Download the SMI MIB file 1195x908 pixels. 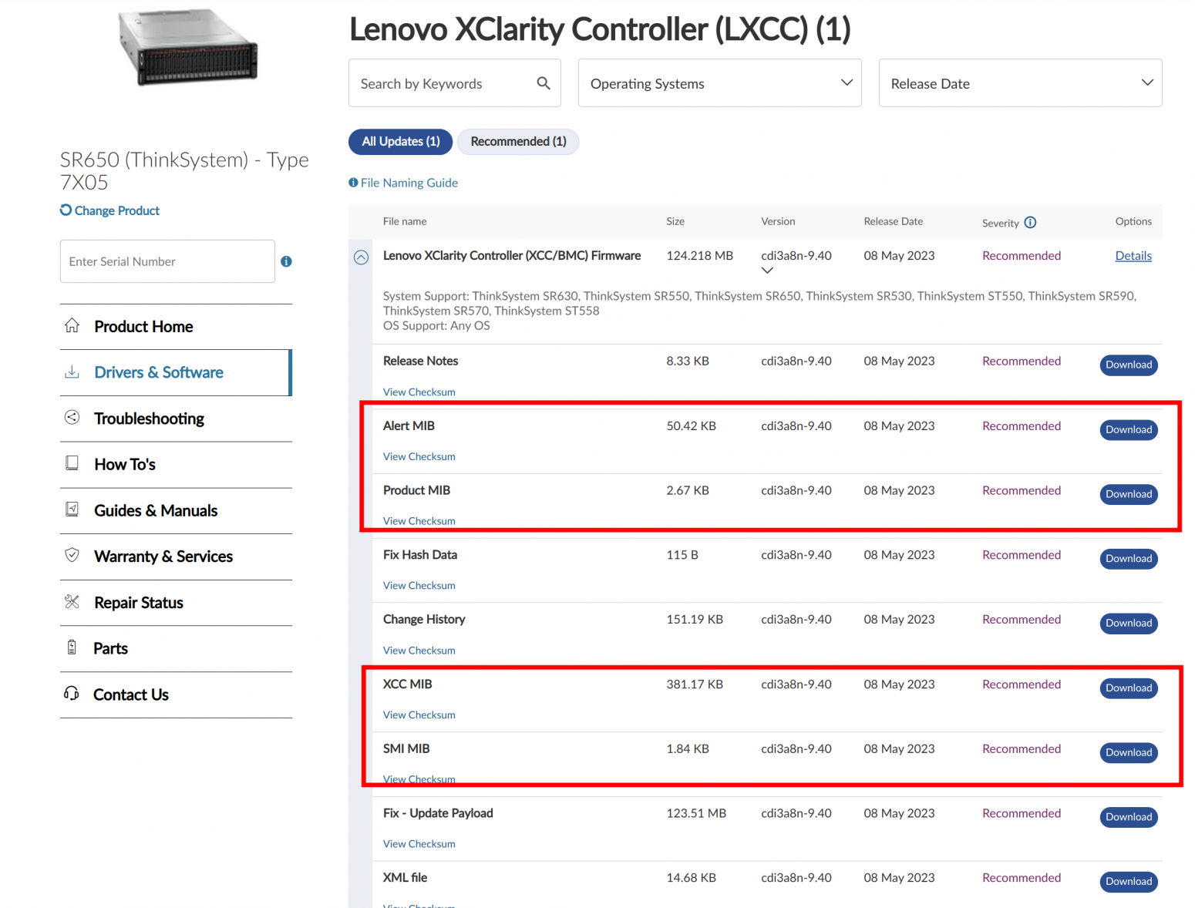click(x=1129, y=752)
